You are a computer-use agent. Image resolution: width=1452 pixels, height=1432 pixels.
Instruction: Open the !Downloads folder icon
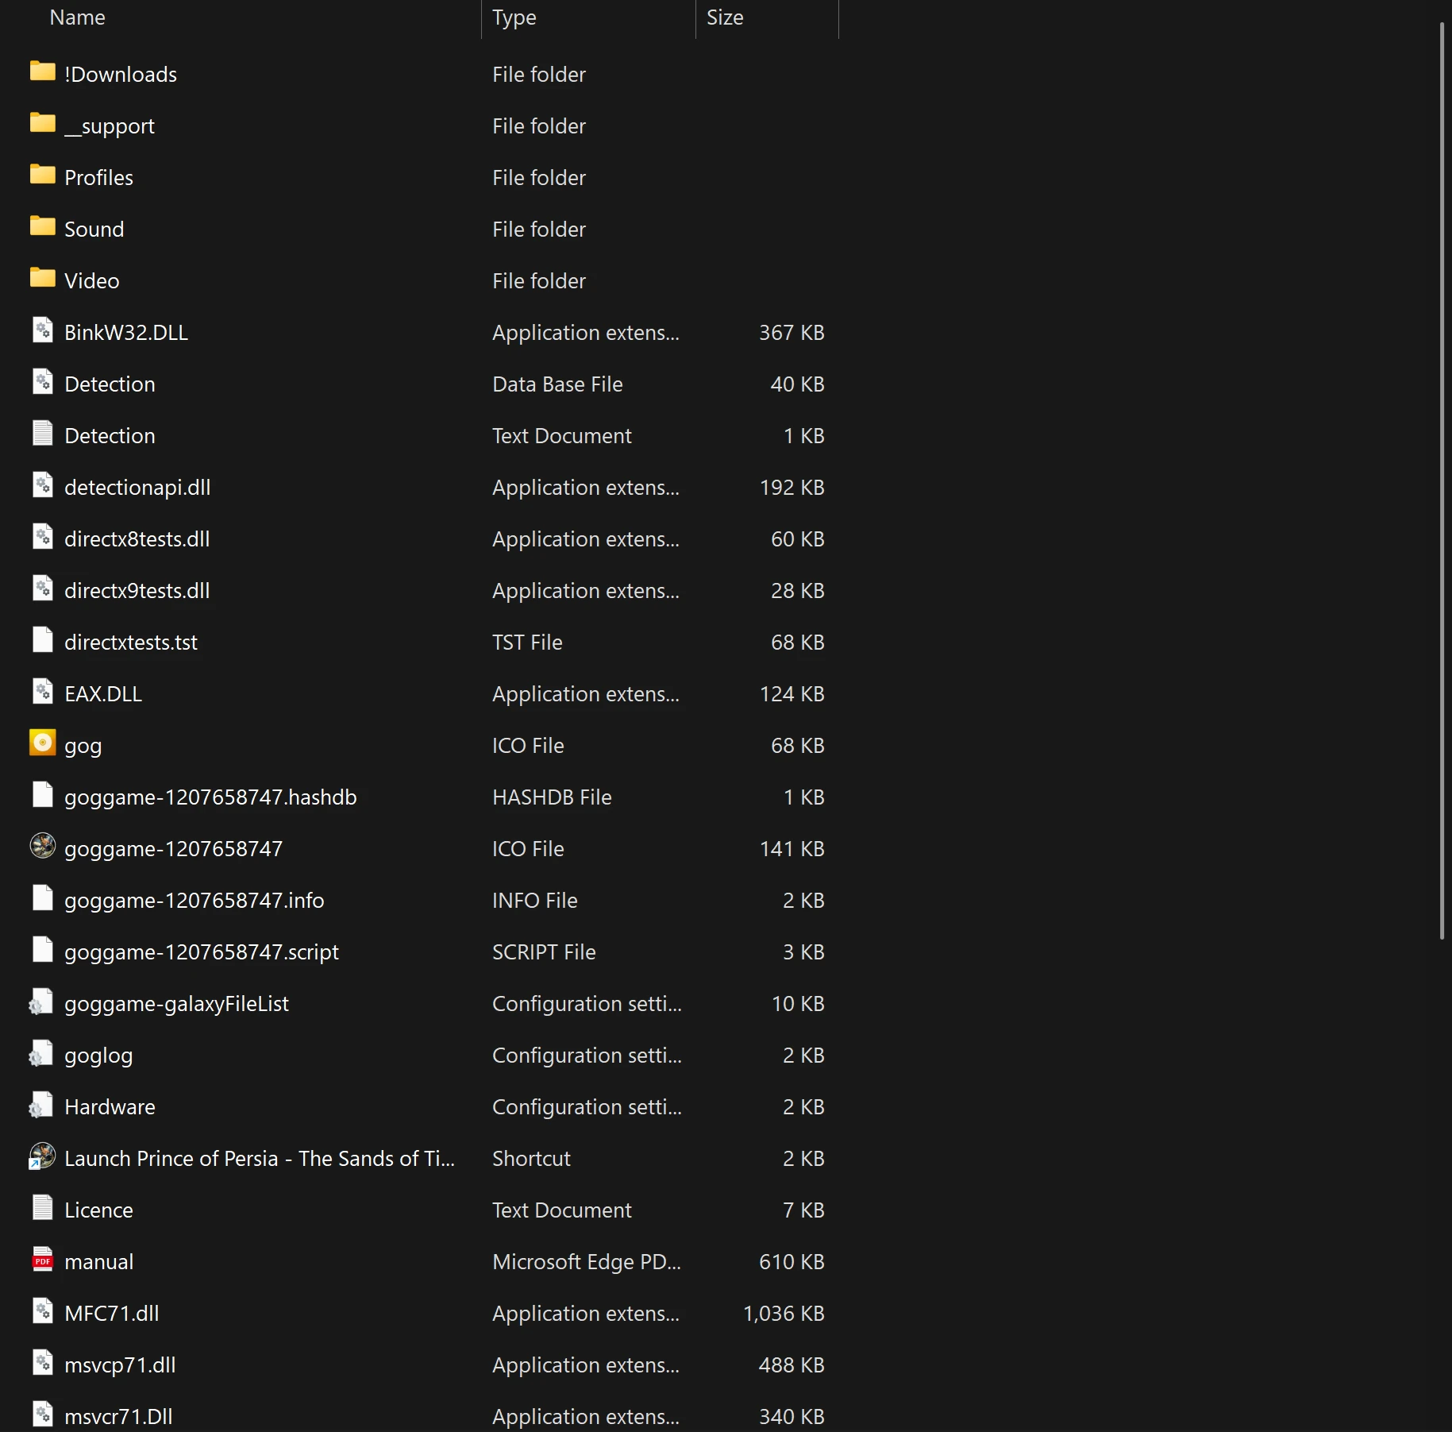click(x=43, y=72)
